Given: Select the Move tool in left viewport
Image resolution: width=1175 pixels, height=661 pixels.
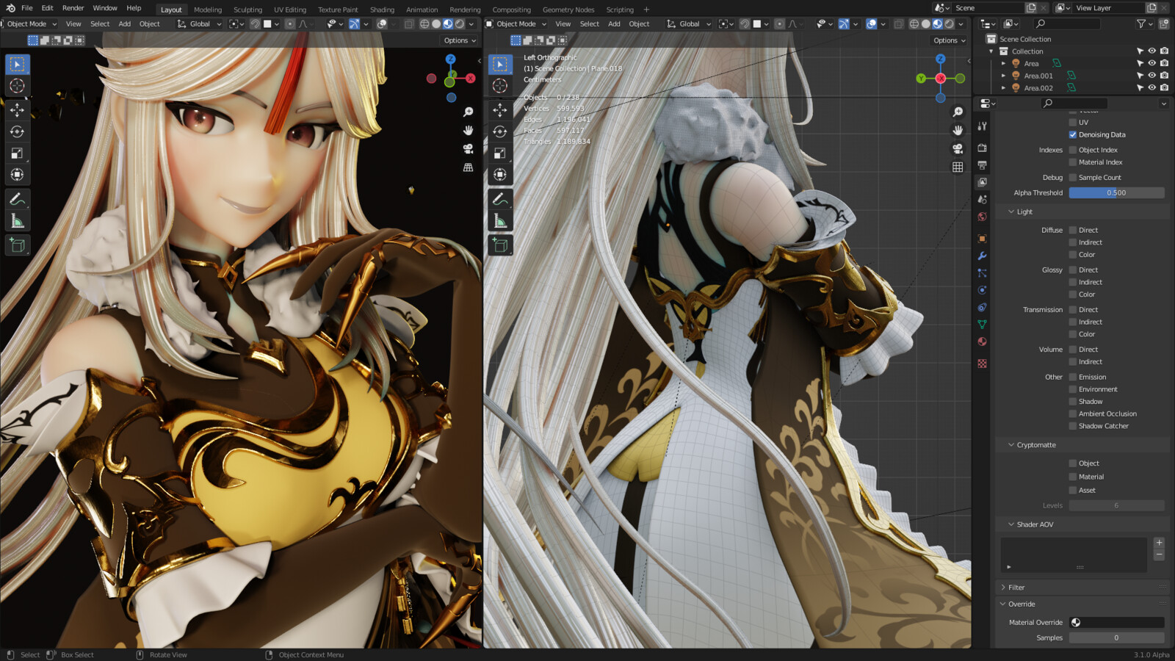Looking at the screenshot, I should pos(17,110).
